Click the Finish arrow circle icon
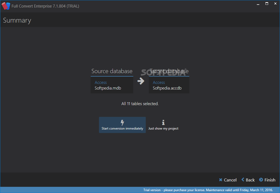 [261, 180]
